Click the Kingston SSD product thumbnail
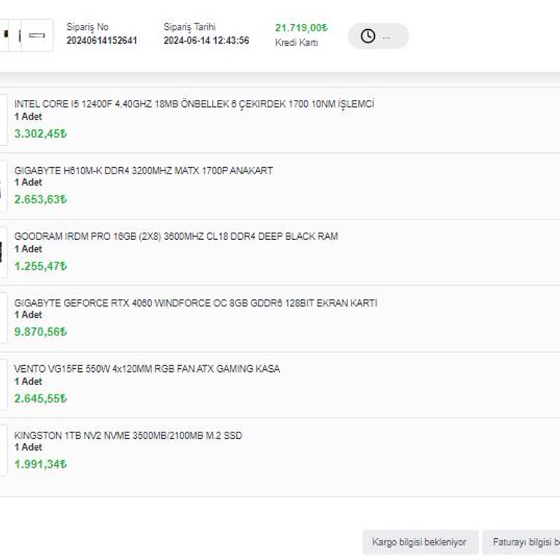The height and width of the screenshot is (560, 560). (x=3, y=451)
